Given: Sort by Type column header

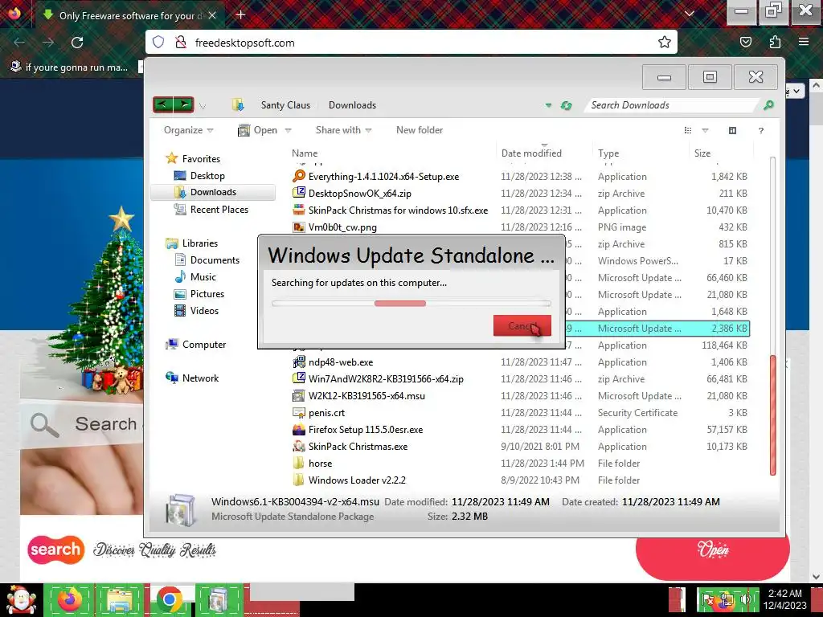Looking at the screenshot, I should click(608, 153).
